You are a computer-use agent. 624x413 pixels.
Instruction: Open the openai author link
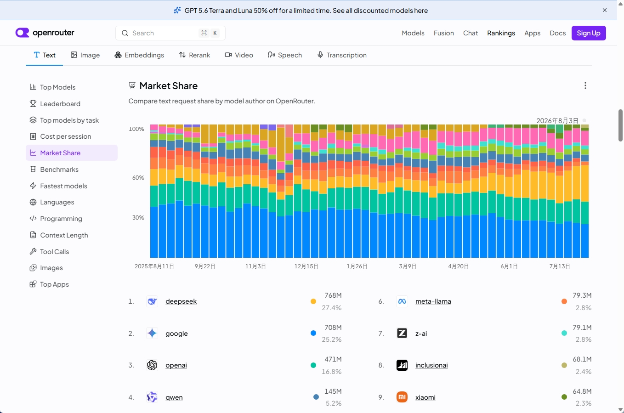coord(176,365)
